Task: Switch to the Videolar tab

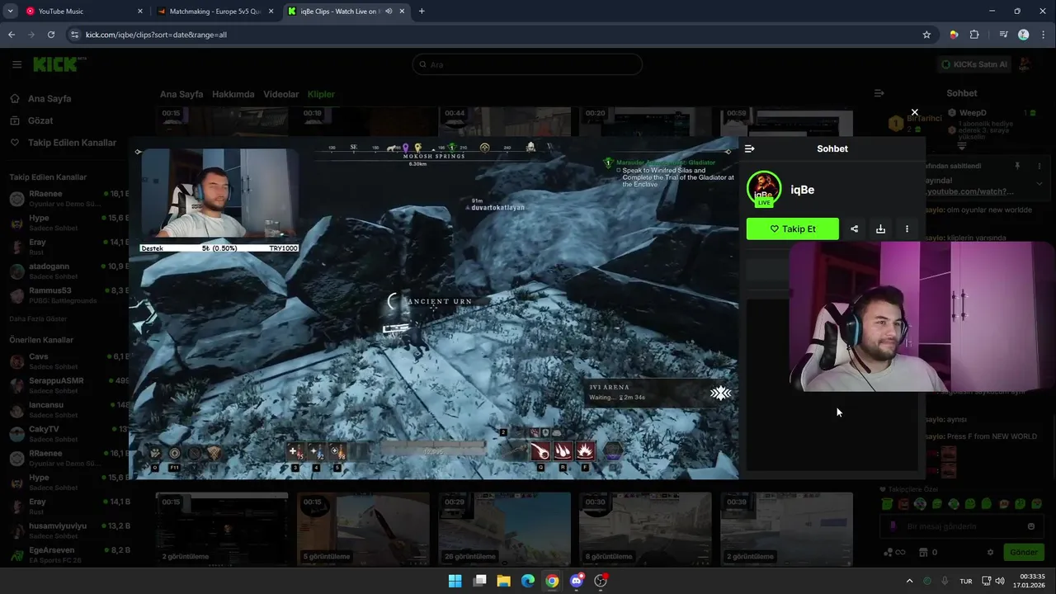Action: 281,94
